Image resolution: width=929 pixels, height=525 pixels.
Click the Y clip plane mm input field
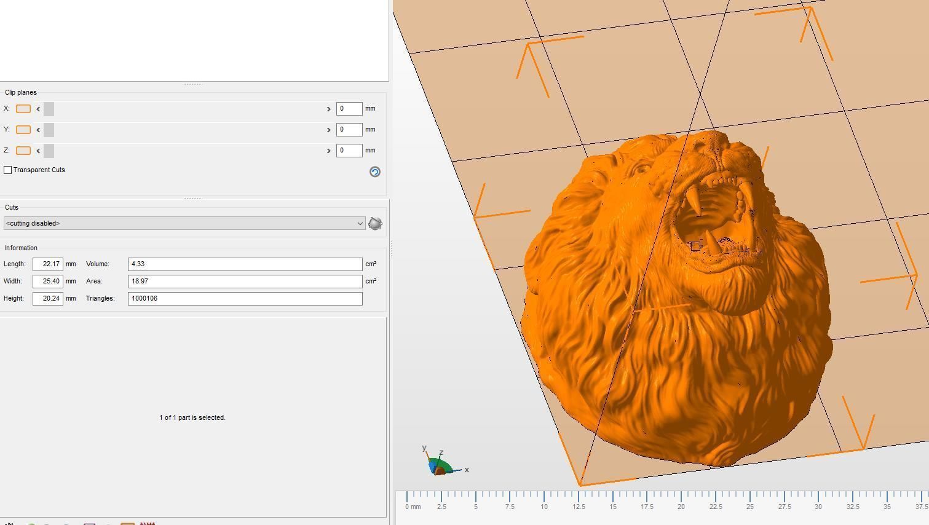click(x=349, y=130)
